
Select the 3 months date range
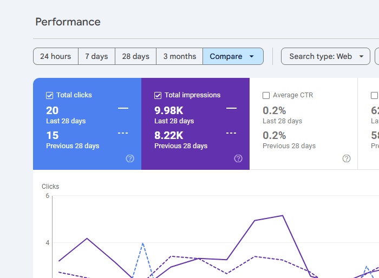(x=179, y=56)
